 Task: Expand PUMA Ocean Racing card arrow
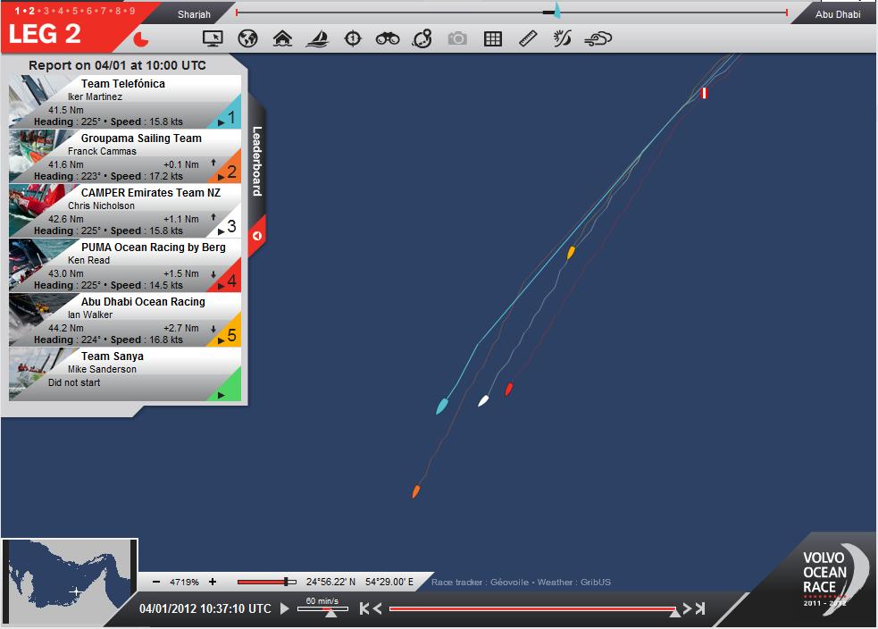(222, 286)
